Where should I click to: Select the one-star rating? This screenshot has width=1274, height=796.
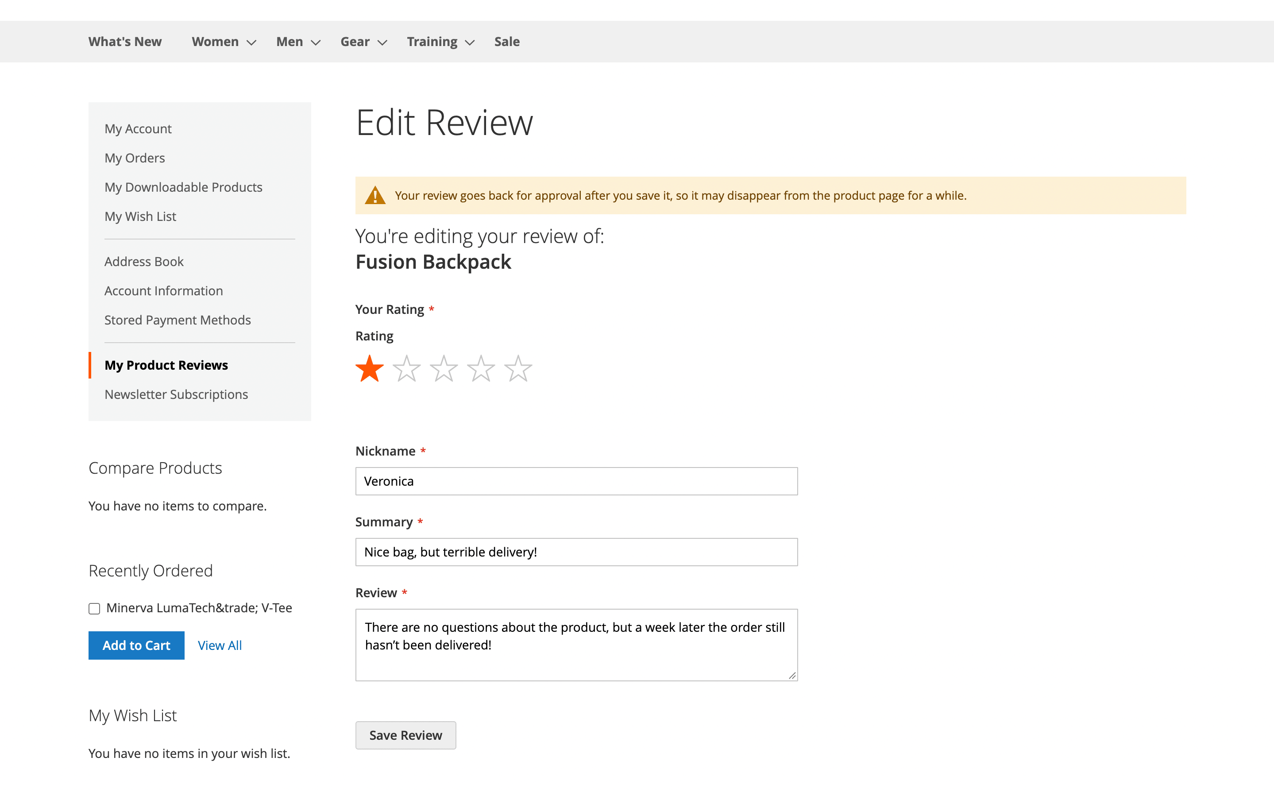tap(370, 368)
